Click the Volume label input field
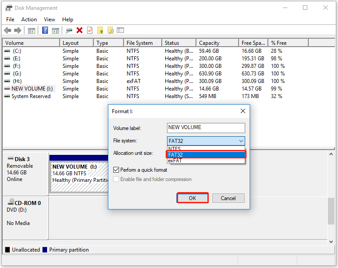The image size is (338, 268). [206, 128]
